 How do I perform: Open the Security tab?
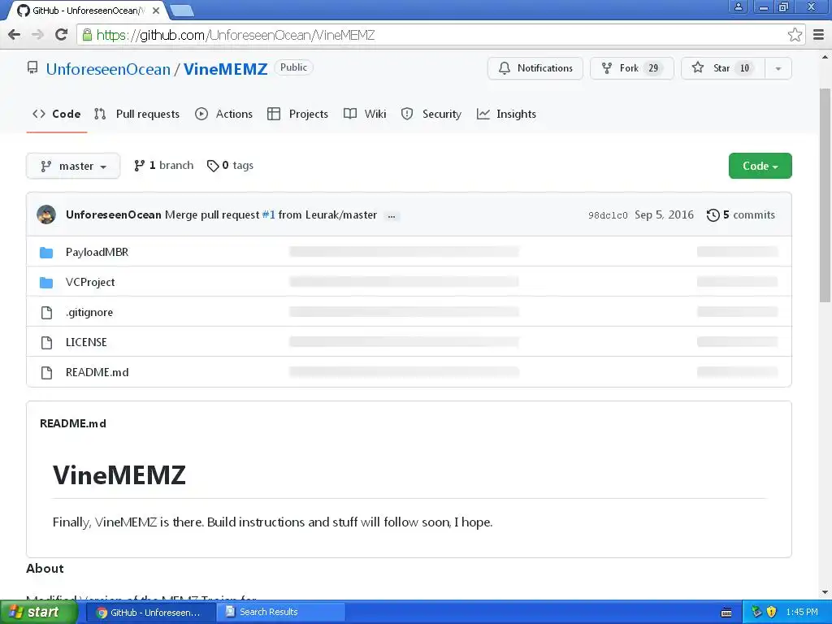tap(431, 114)
